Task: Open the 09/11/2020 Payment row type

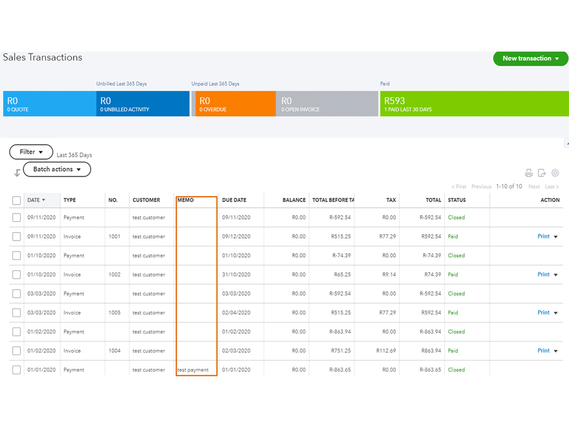Action: click(x=73, y=218)
